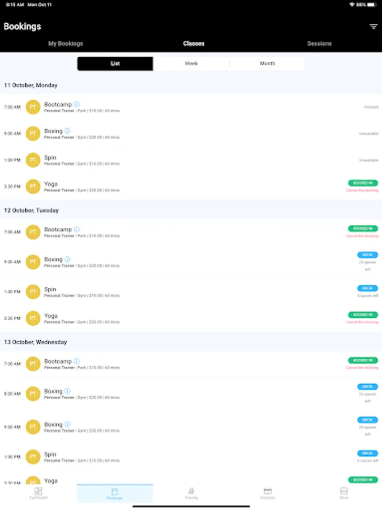Image resolution: width=382 pixels, height=510 pixels.
Task: Open the Finances card icon
Action: [268, 491]
